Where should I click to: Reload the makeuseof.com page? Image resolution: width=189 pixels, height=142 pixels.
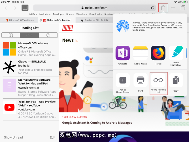click(x=153, y=8)
